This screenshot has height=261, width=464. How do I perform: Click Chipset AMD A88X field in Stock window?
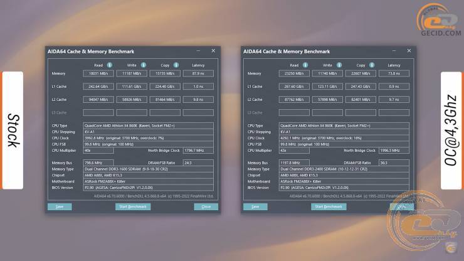(x=148, y=175)
